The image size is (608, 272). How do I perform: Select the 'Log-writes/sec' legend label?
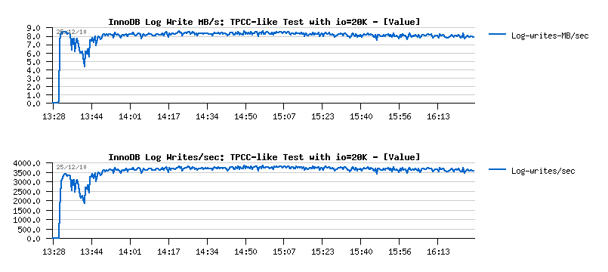pos(543,171)
